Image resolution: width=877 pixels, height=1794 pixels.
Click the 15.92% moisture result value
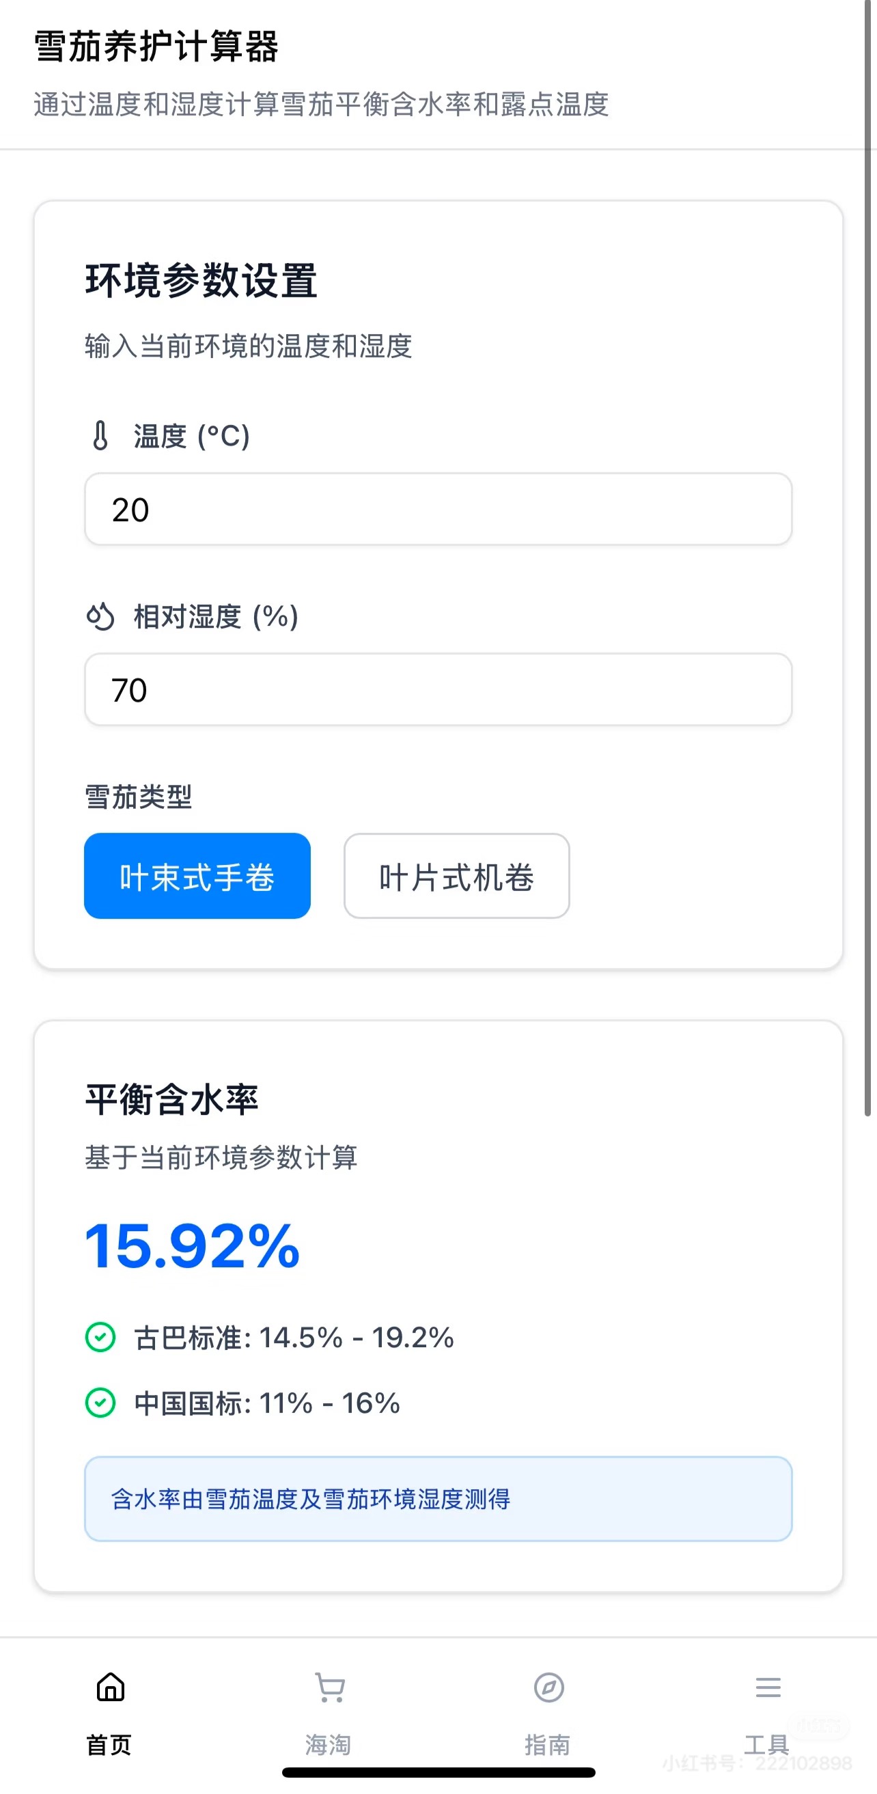coord(192,1246)
